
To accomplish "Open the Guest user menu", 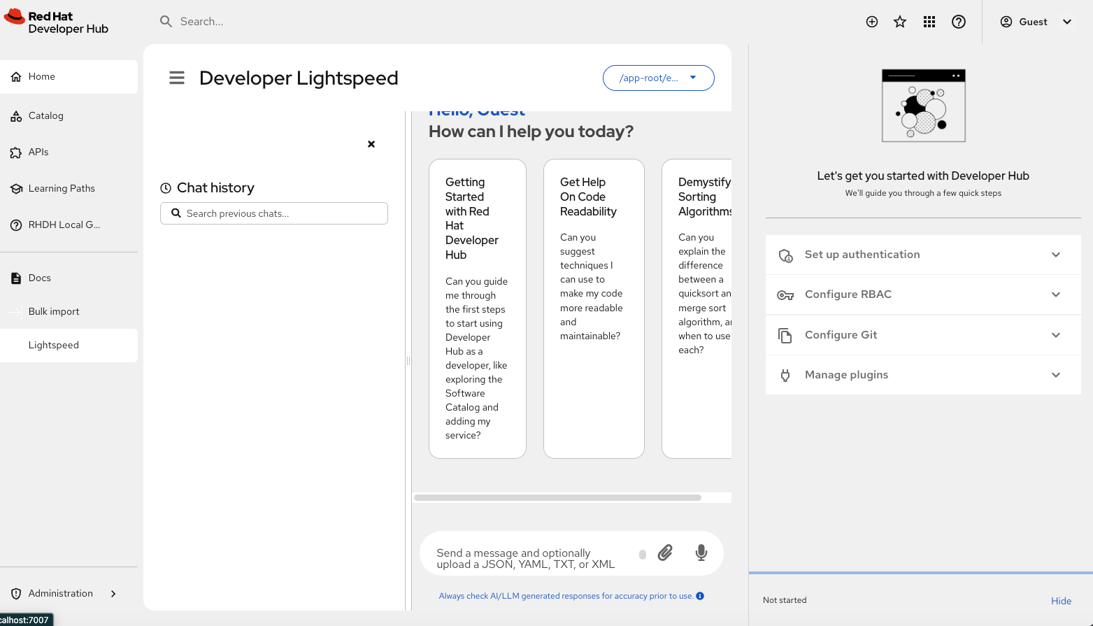I will (1036, 22).
